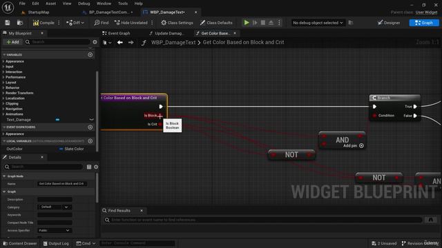This screenshot has height=248, width=442.
Task: Click the Branch node Condition pin
Action: click(374, 116)
